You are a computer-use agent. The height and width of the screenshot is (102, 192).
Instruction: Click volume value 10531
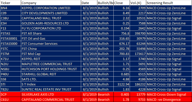click(138, 18)
